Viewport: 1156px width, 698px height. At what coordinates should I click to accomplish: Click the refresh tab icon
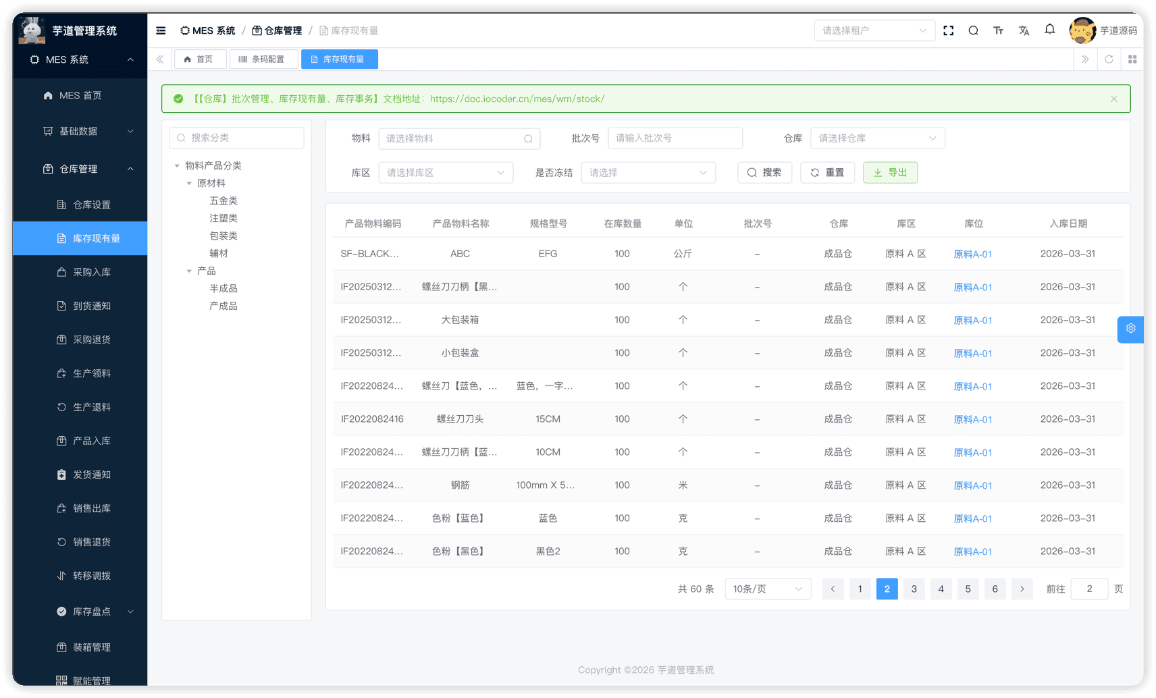pyautogui.click(x=1109, y=59)
